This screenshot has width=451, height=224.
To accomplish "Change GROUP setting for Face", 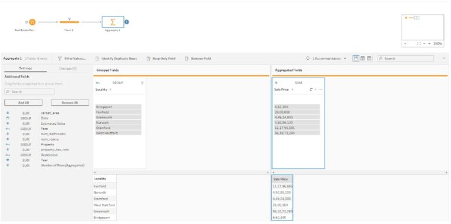I will point(26,129).
